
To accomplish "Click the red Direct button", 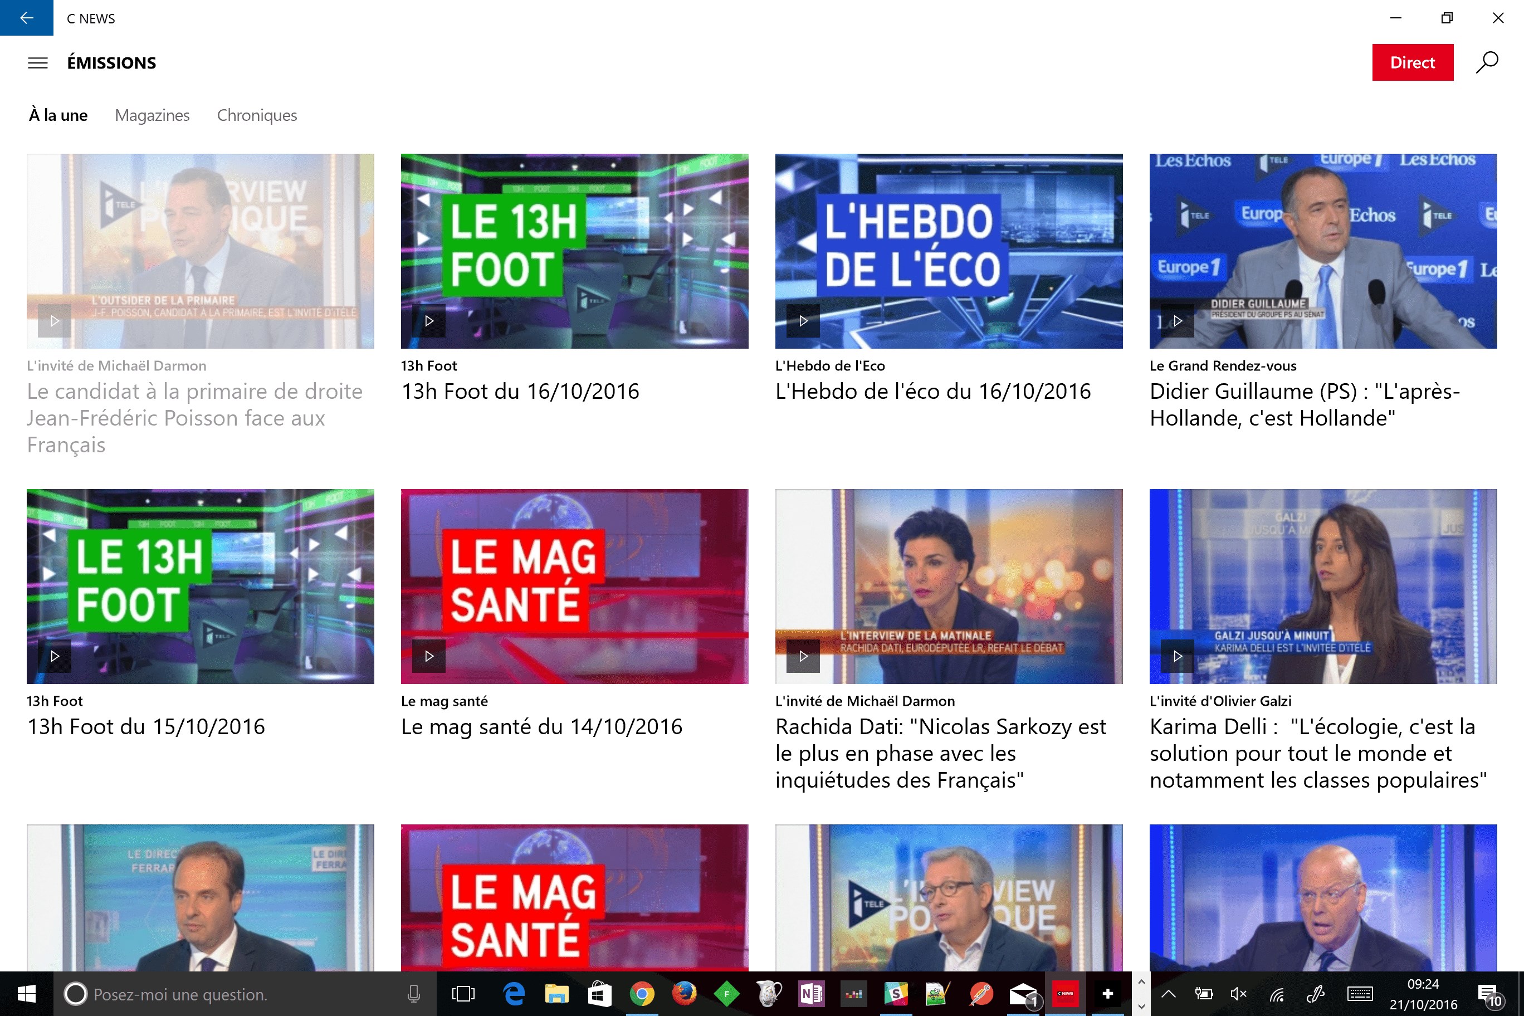I will click(1412, 63).
